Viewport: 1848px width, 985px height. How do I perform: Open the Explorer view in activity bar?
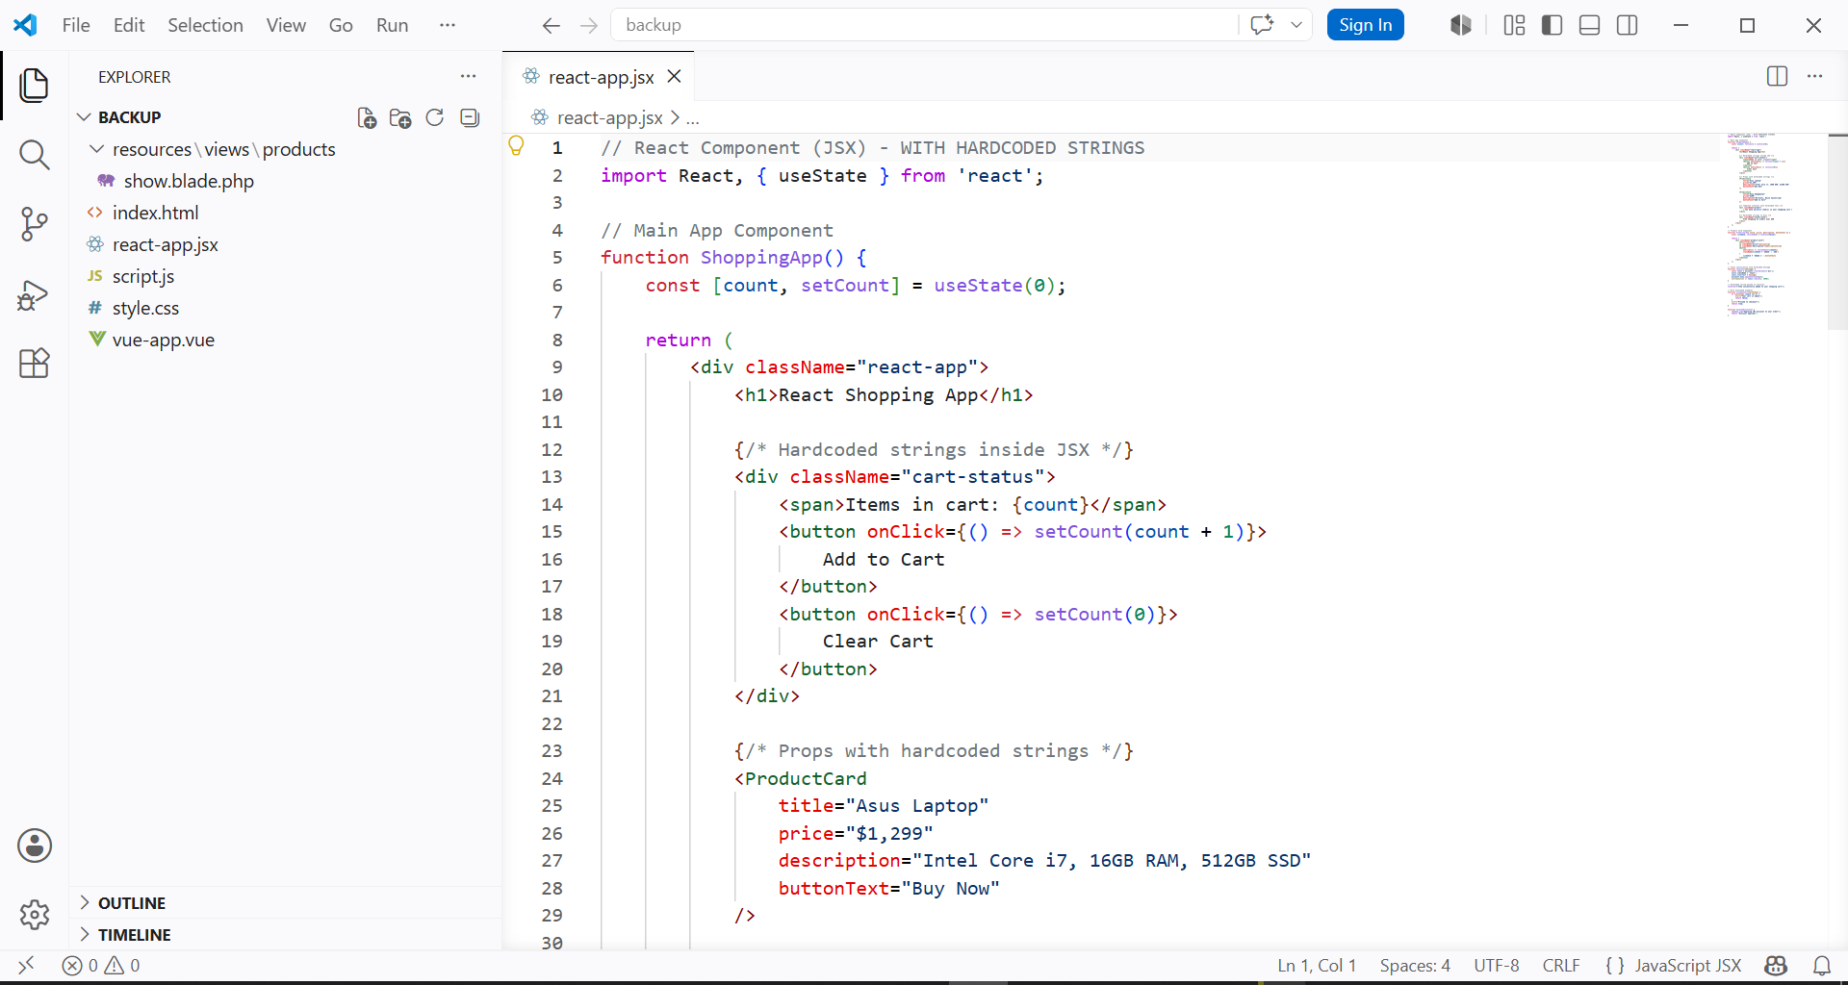(x=35, y=86)
